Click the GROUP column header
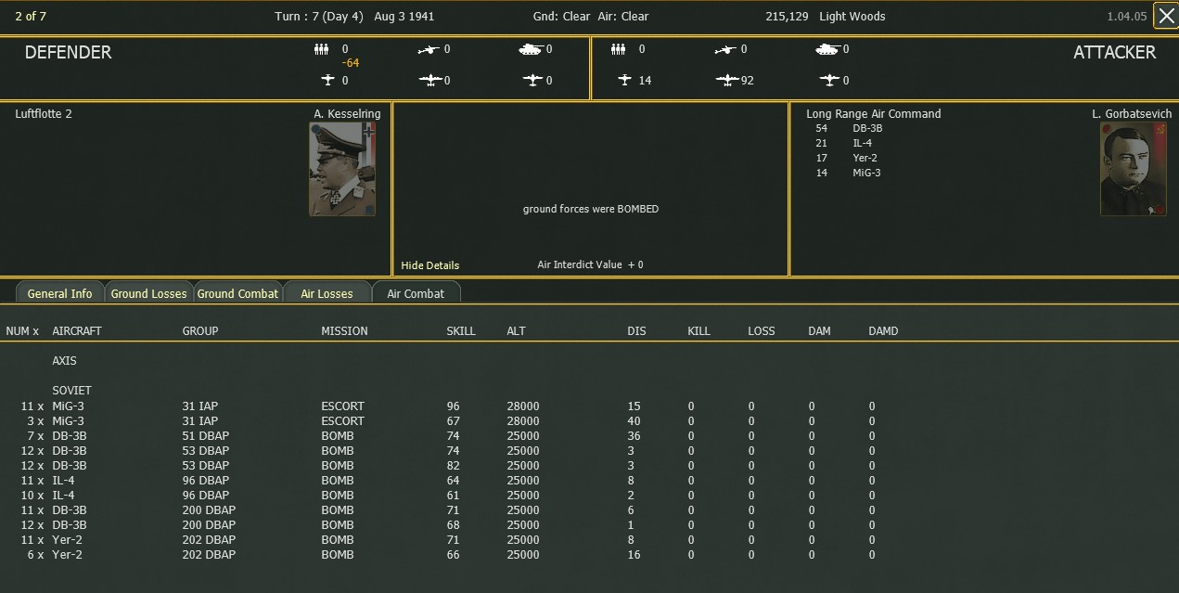 (200, 331)
